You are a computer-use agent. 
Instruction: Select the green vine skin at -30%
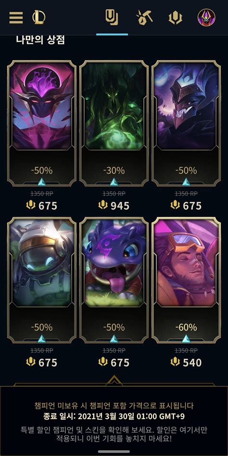click(x=114, y=123)
